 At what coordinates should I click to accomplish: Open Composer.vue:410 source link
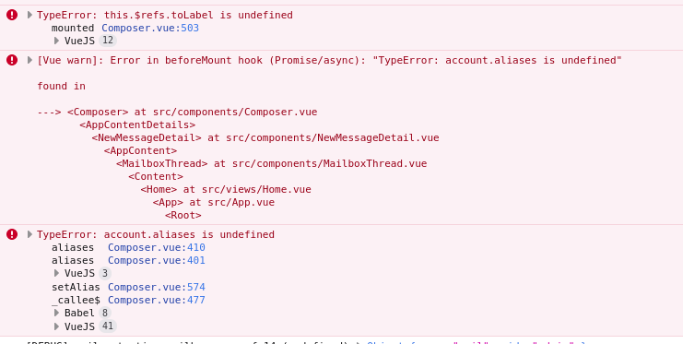[157, 247]
